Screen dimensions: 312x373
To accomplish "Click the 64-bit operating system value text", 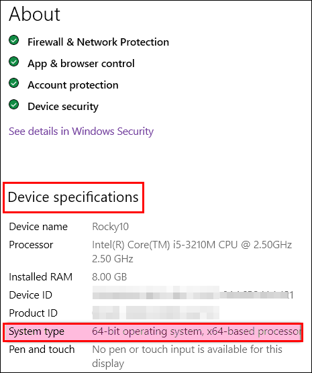I will pyautogui.click(x=197, y=331).
